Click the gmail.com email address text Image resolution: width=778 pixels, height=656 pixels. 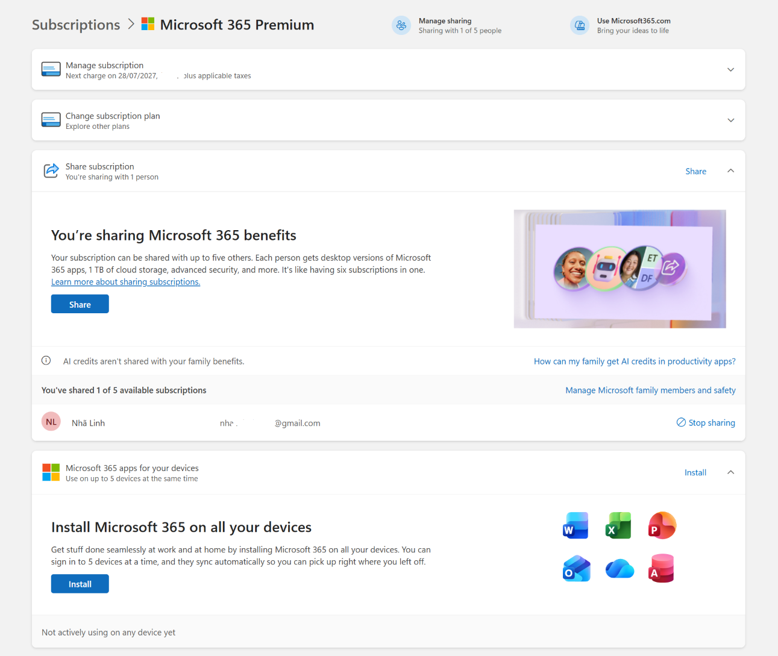(x=270, y=423)
